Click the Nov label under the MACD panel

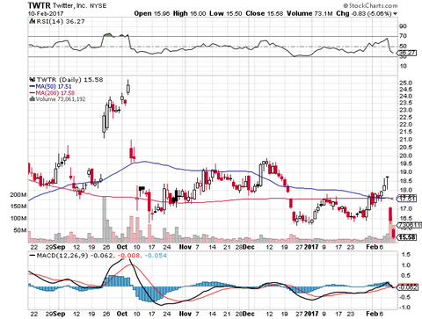[186, 314]
